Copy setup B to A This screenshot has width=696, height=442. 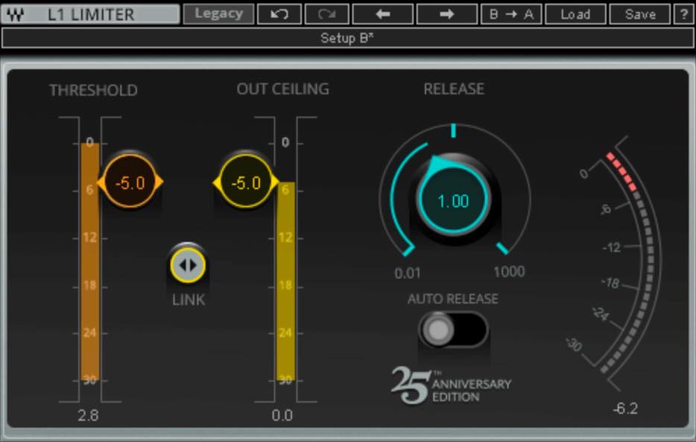511,14
